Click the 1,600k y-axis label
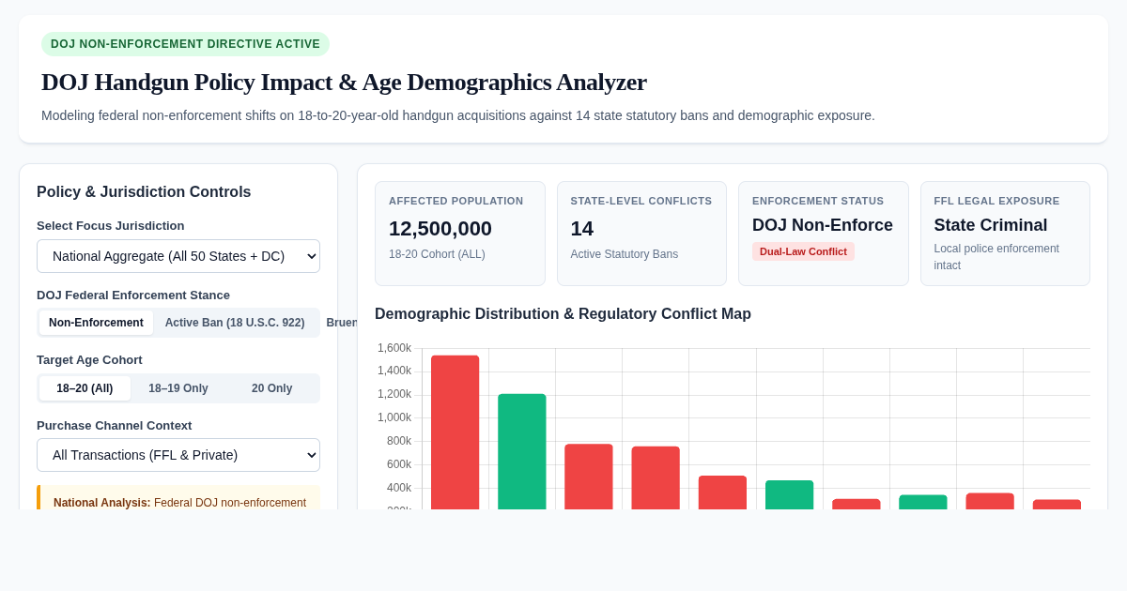The width and height of the screenshot is (1127, 591). [394, 348]
